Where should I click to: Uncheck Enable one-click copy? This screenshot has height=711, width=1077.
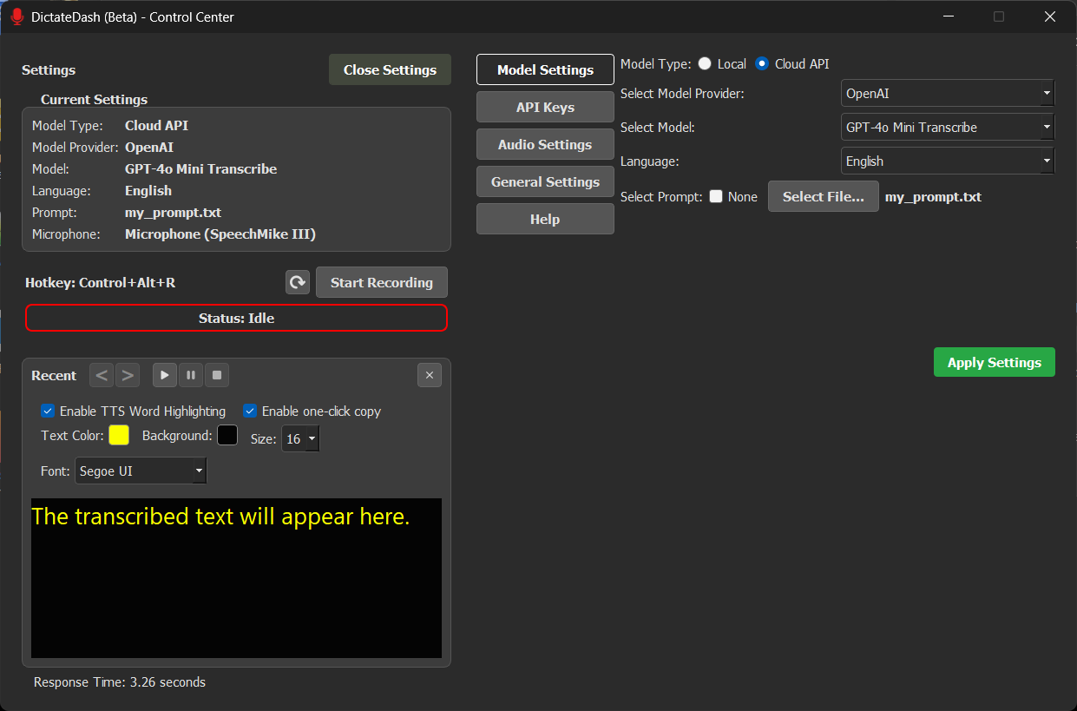250,411
